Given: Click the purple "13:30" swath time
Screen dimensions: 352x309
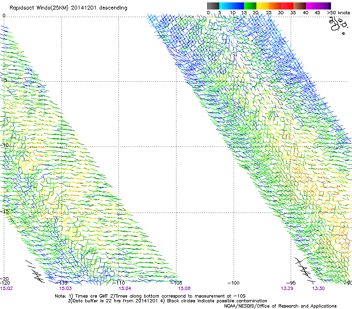Looking at the screenshot, I should (318, 289).
